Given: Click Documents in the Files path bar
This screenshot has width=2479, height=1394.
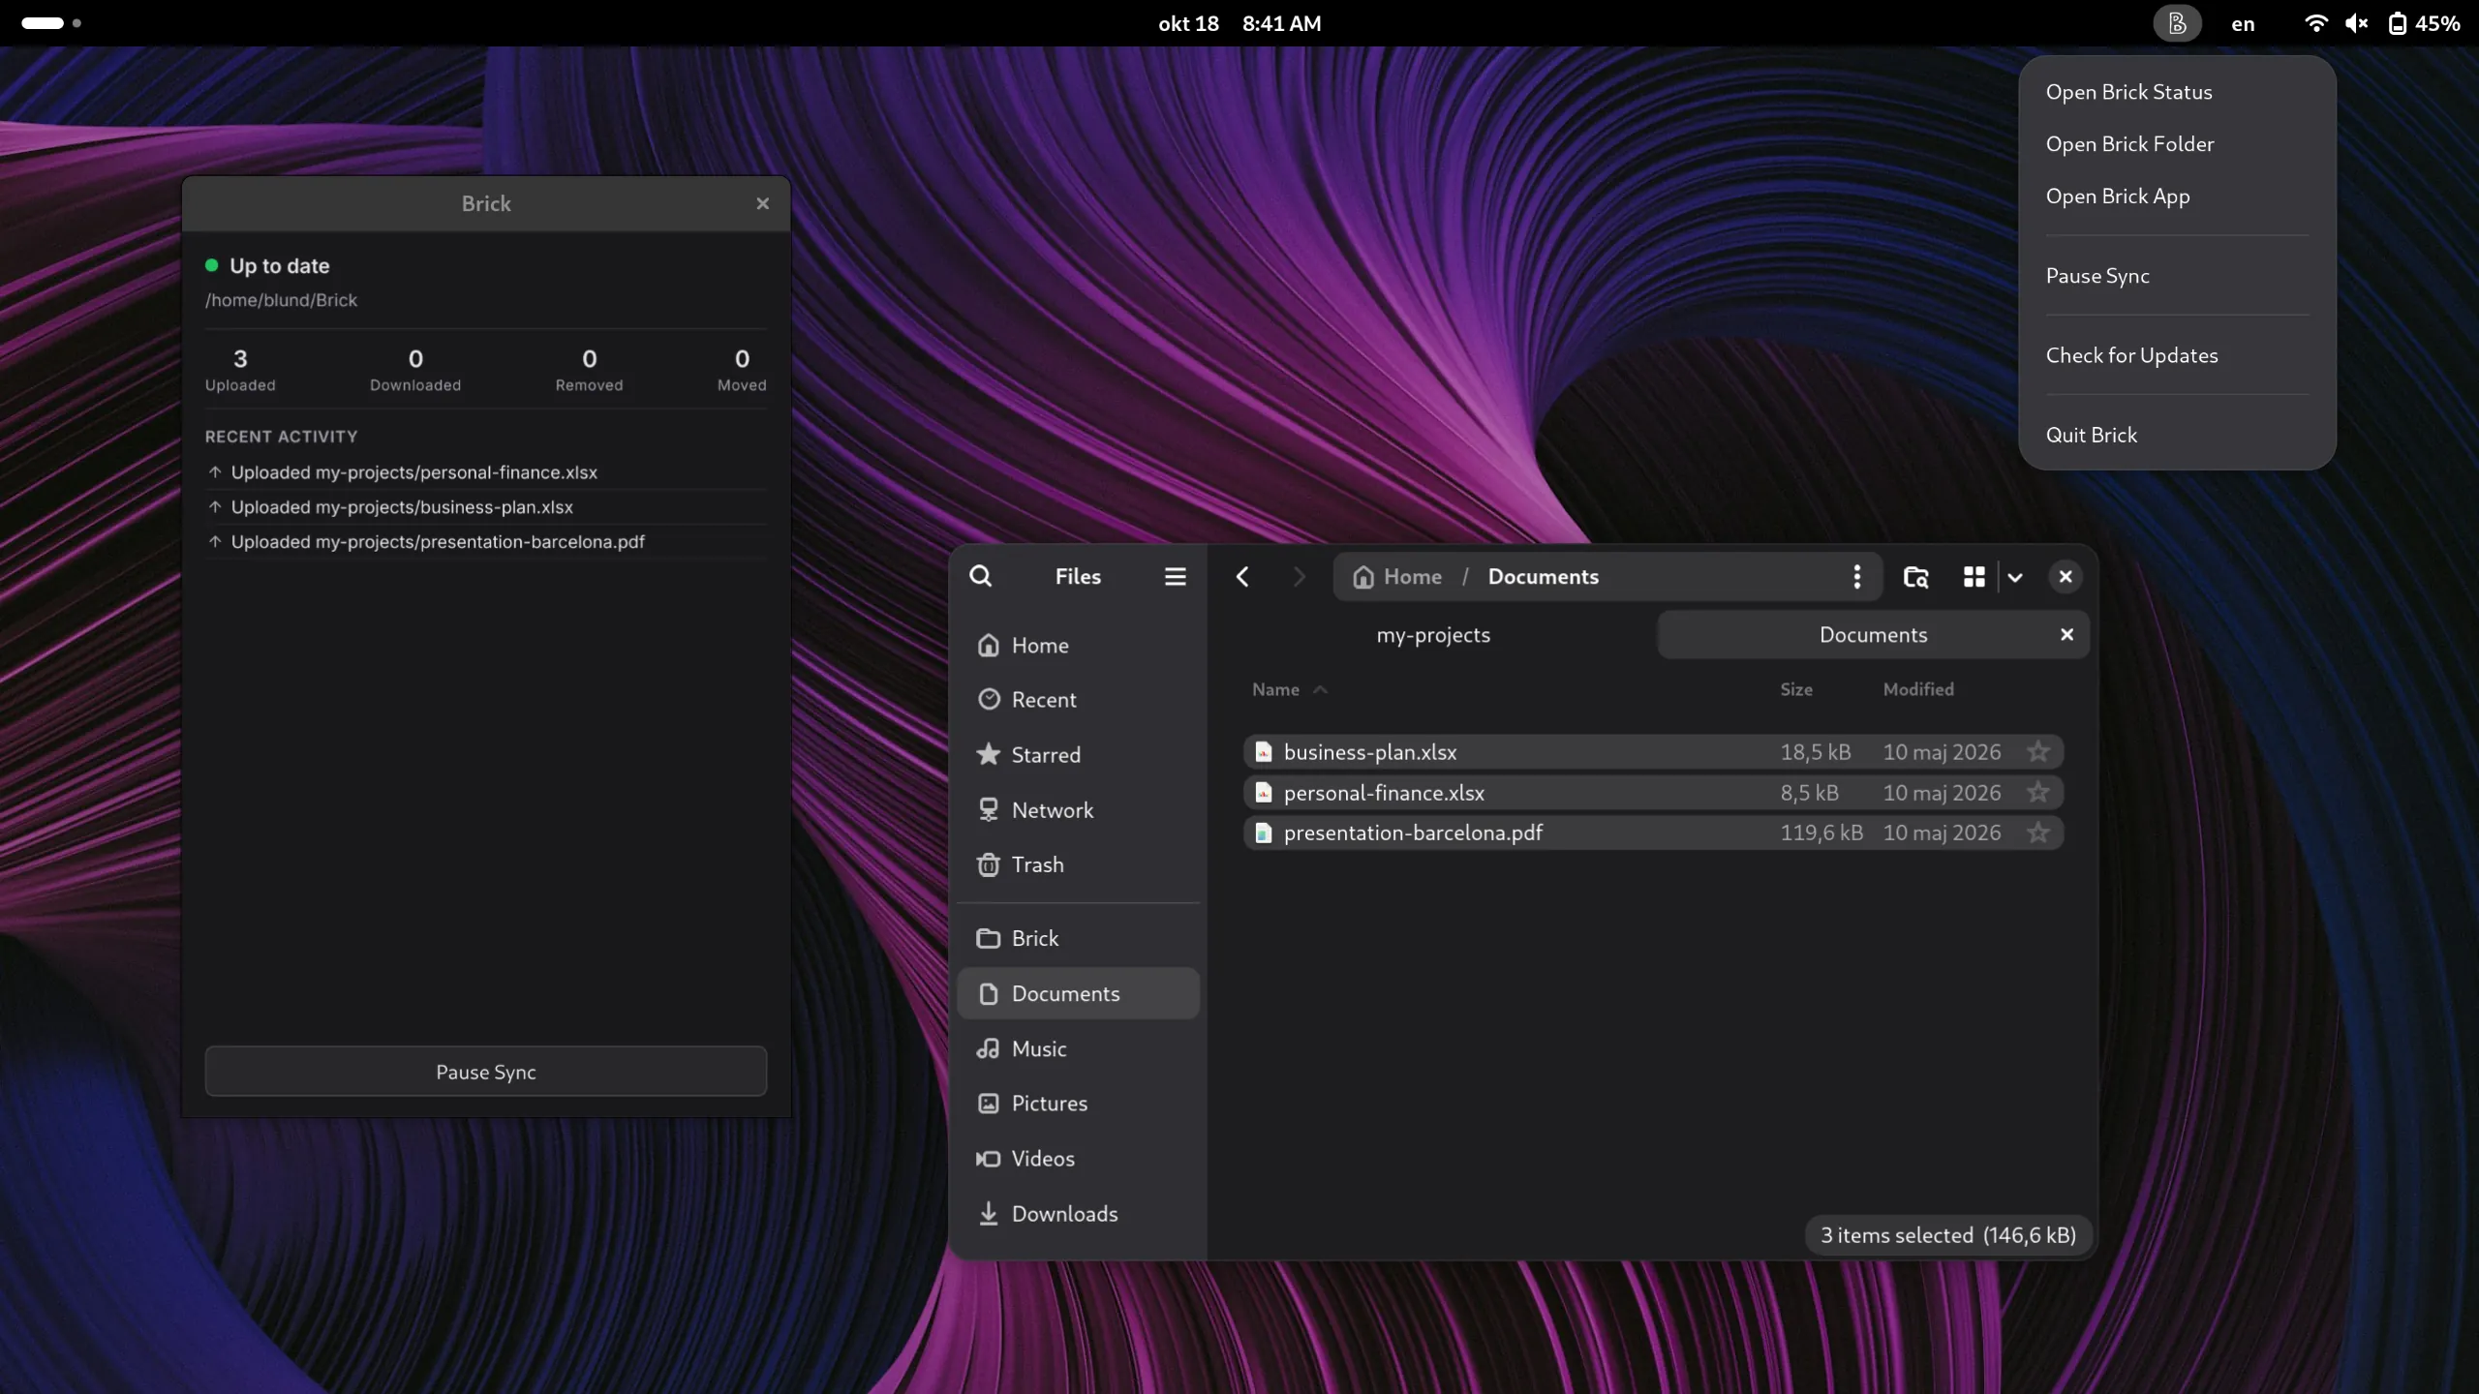Looking at the screenshot, I should (x=1544, y=577).
